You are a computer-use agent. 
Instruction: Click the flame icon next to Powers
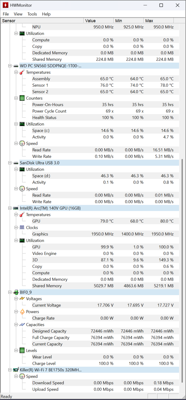pos(22,312)
